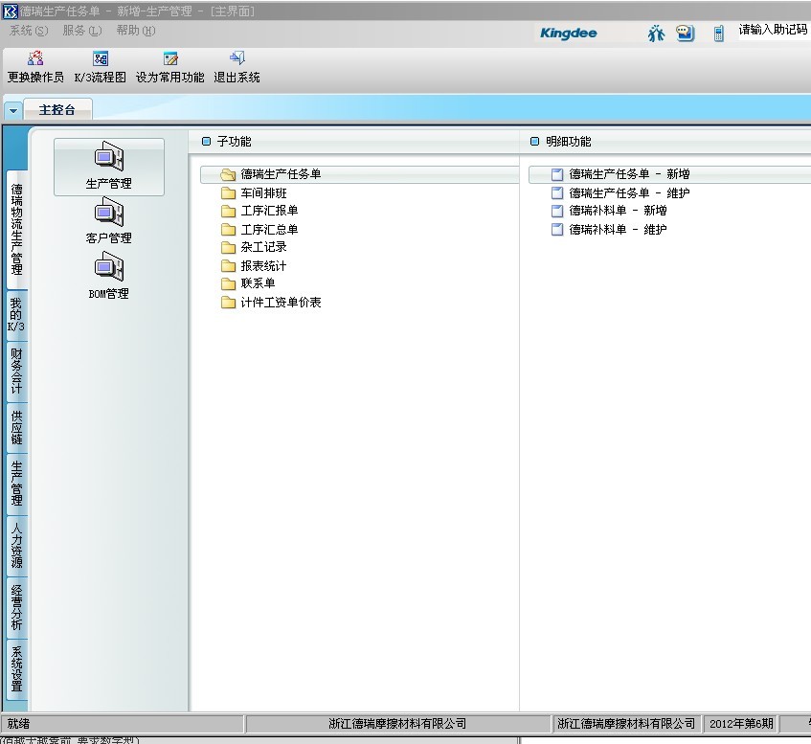811x744 pixels.
Task: Select the 德瑞物流生产管理 side tab
Action: tap(16, 229)
